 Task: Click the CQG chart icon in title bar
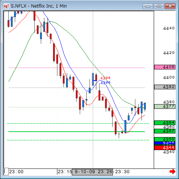pyautogui.click(x=6, y=6)
